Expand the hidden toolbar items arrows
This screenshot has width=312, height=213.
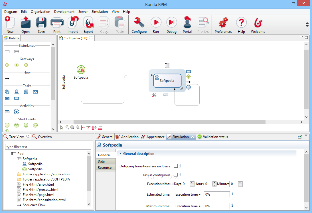(x=307, y=25)
